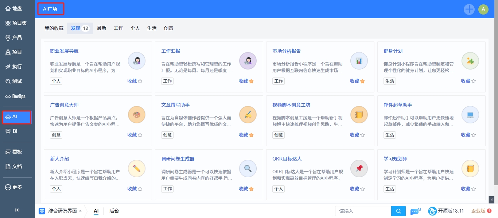Open the DevOps sidebar item
Viewport: 498px width, 218px height.
pyautogui.click(x=17, y=96)
